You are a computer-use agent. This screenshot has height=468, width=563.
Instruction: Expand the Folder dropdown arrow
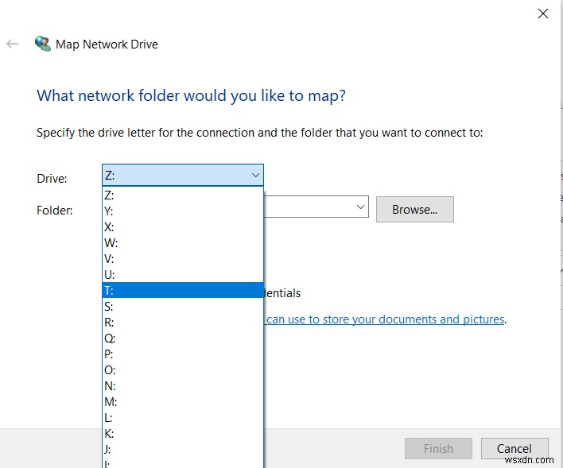tap(361, 207)
